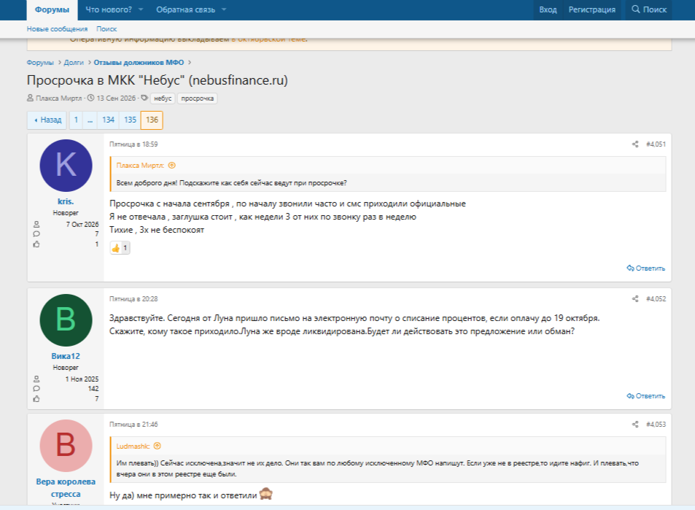Jump to quoted post by Ludmashk
The height and width of the screenshot is (510, 695).
pyautogui.click(x=158, y=446)
